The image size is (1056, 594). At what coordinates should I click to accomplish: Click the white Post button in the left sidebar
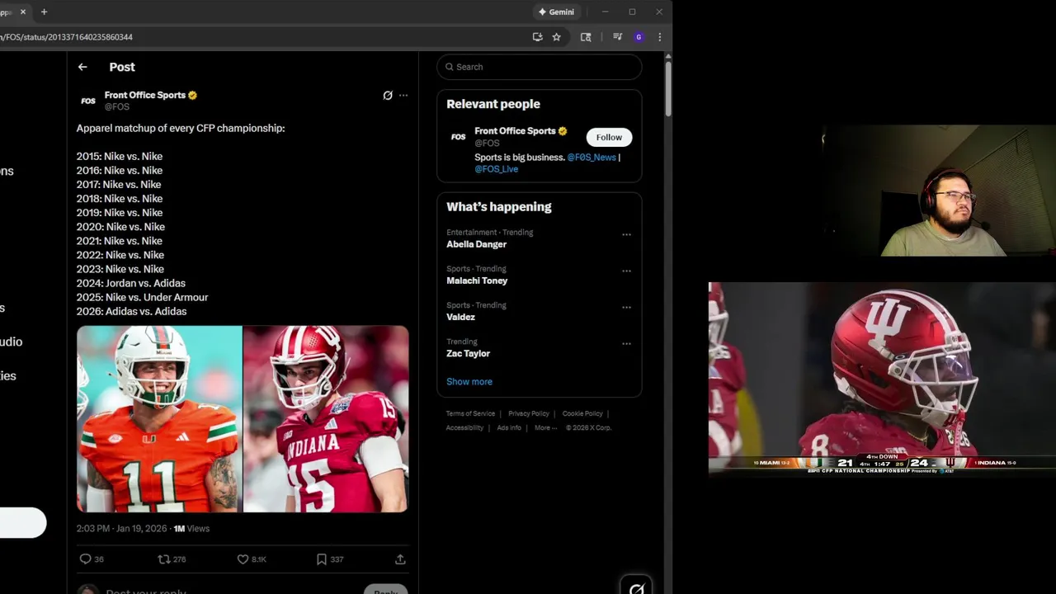[23, 523]
